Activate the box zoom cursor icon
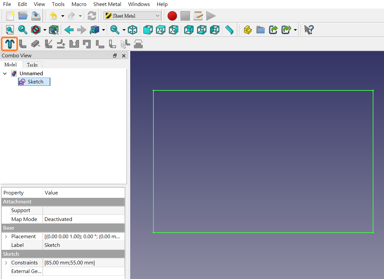 point(54,30)
